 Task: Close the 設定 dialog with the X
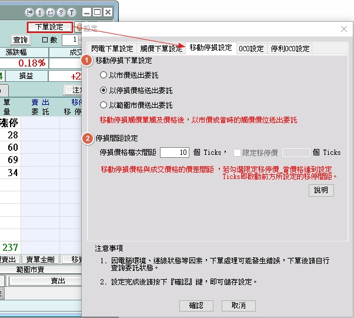344,29
